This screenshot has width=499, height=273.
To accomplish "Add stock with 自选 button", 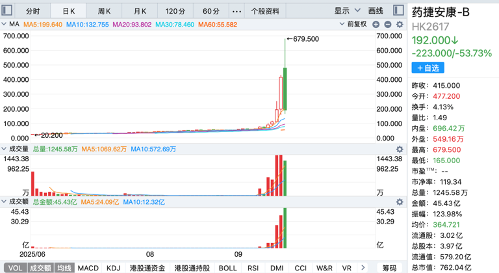I will coord(428,68).
